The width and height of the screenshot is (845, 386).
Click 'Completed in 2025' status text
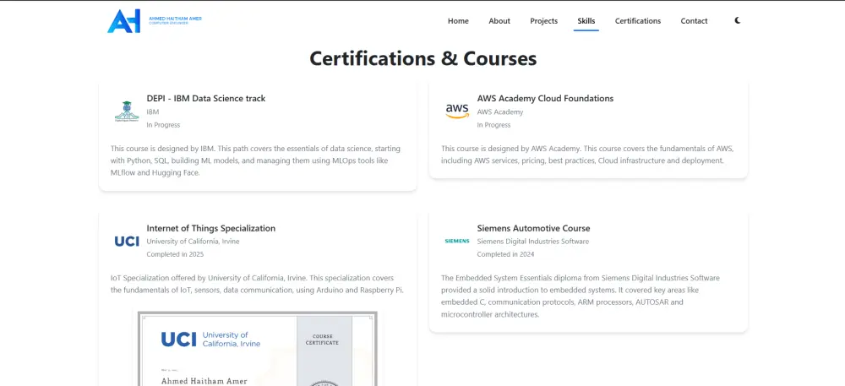(x=175, y=254)
